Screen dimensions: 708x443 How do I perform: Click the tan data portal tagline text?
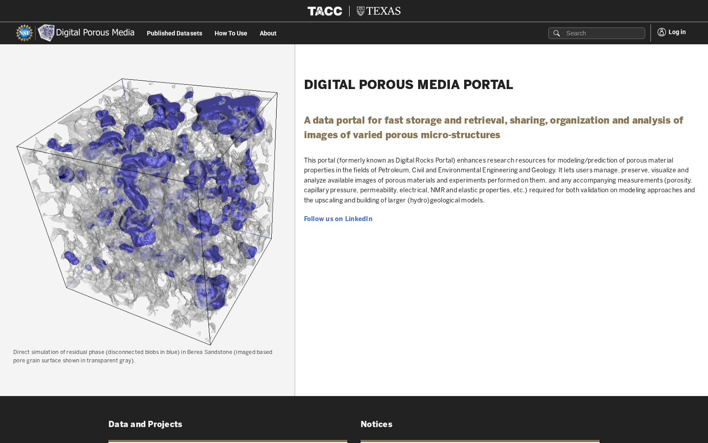(x=493, y=128)
